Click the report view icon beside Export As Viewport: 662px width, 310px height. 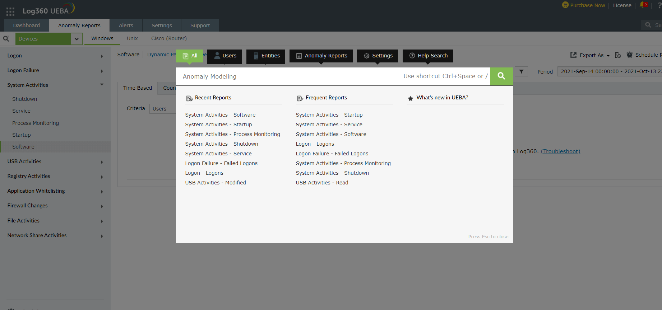(x=618, y=55)
